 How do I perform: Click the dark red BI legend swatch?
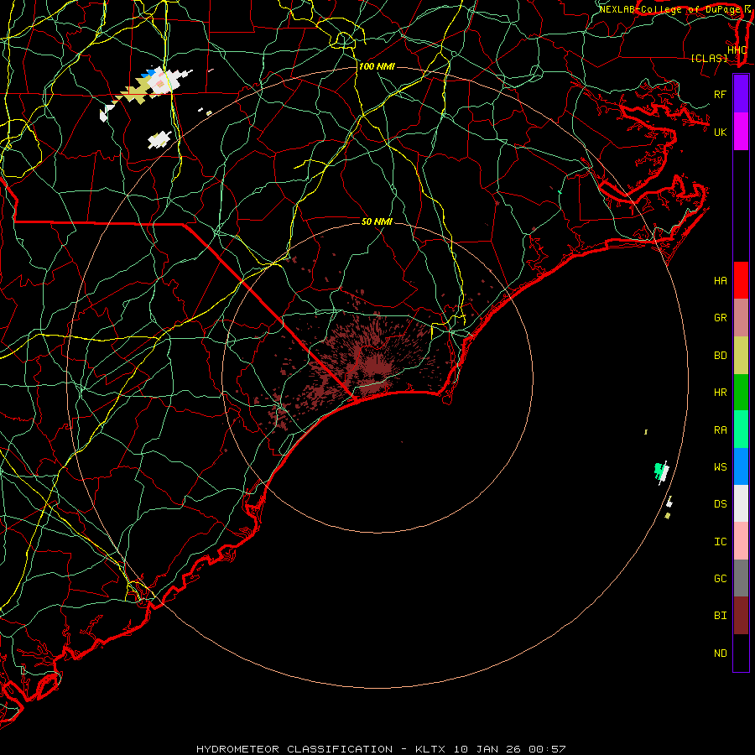pos(741,616)
